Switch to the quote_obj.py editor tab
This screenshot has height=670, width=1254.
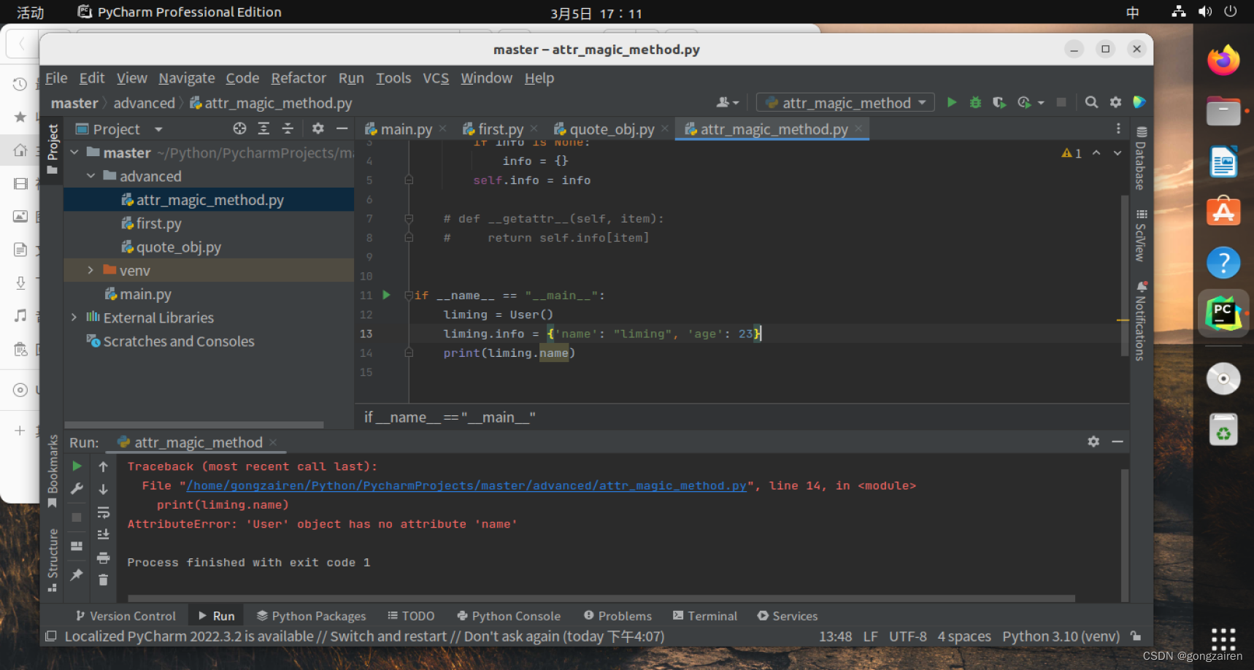click(612, 128)
